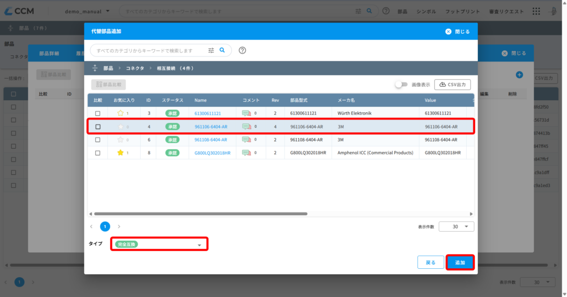Toggle favorite star for G800LQ302018HR
567x297 pixels.
pos(120,153)
